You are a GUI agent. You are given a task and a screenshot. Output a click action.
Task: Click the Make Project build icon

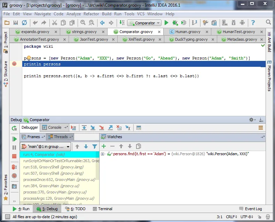[x=122, y=23]
